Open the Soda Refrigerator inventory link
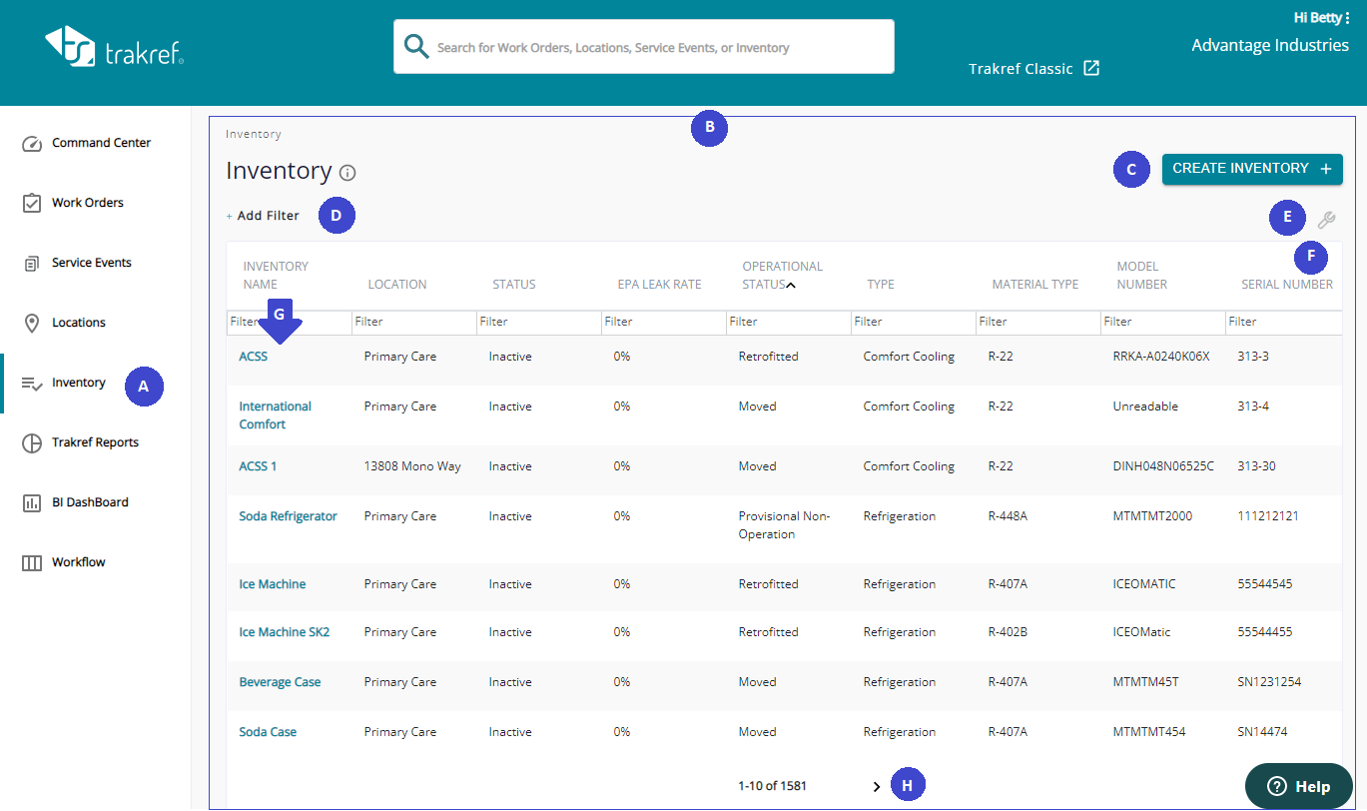The width and height of the screenshot is (1367, 811). [288, 516]
